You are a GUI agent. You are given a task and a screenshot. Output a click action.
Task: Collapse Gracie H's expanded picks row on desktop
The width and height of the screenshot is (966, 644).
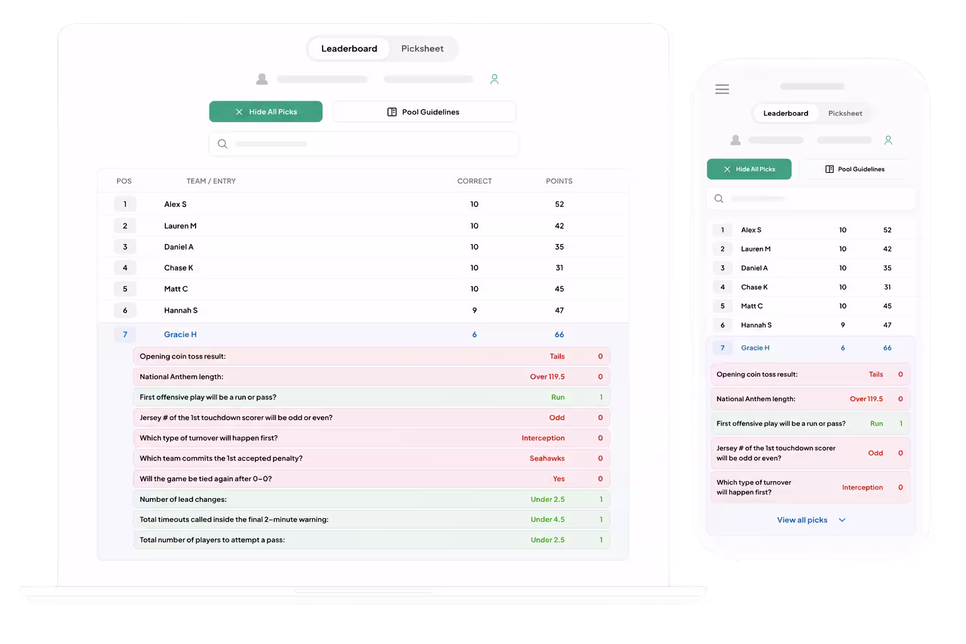[x=364, y=335]
